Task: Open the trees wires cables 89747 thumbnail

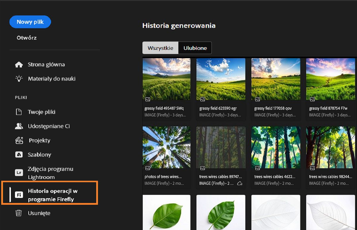Action: (221, 147)
